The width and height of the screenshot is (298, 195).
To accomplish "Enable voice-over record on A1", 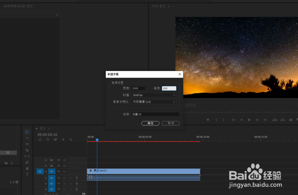I will 77,178.
